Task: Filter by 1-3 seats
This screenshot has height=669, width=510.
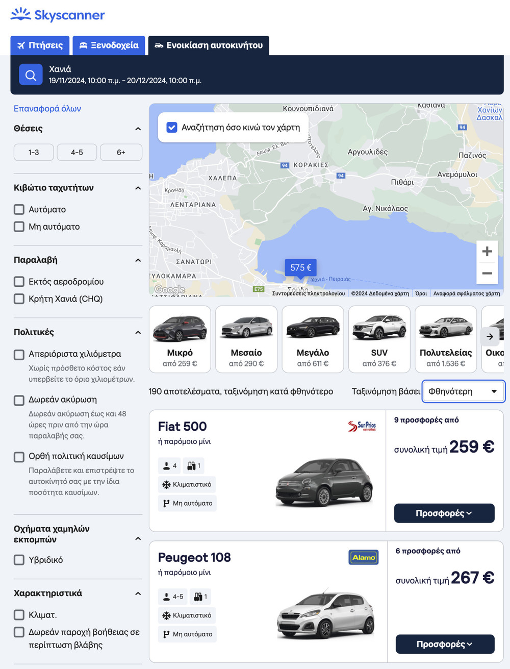Action: pos(34,152)
